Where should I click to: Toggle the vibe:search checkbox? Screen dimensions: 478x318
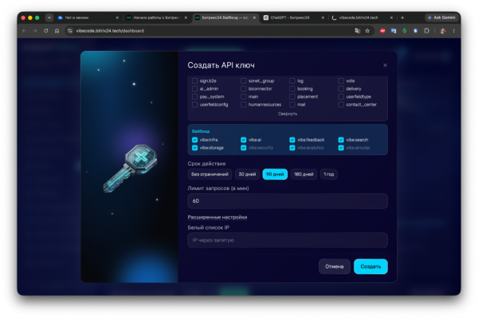pos(341,140)
